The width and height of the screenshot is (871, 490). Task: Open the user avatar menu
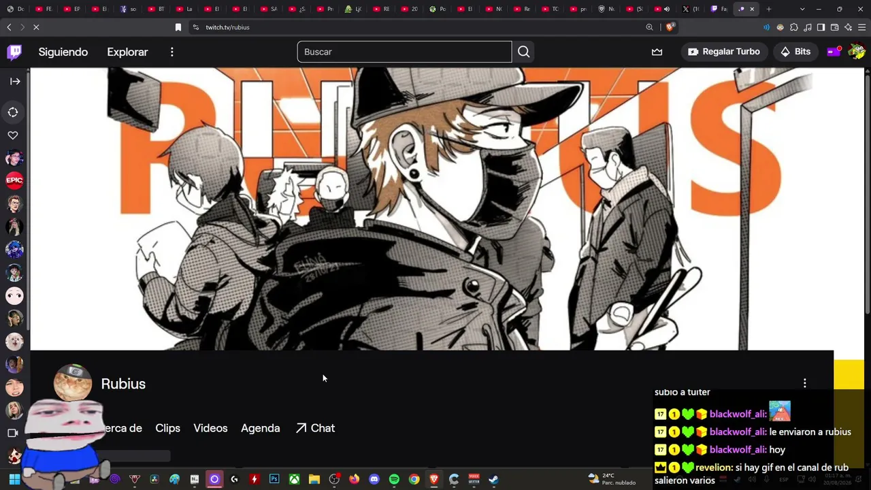pos(857,52)
